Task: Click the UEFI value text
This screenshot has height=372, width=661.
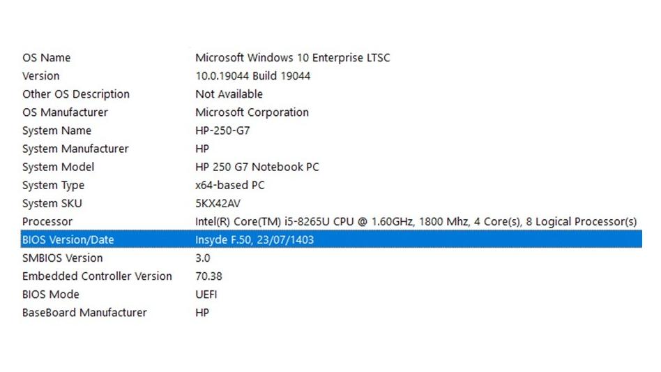Action: [206, 294]
